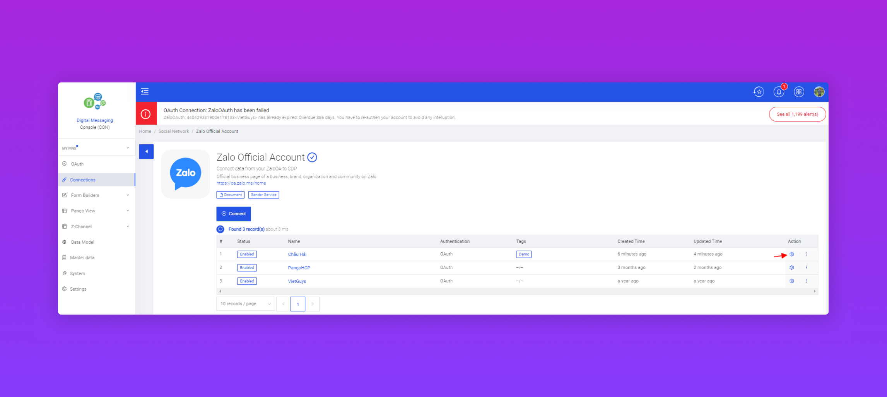Image resolution: width=887 pixels, height=397 pixels.
Task: Open settings gear for VietGuys row
Action: tap(791, 281)
